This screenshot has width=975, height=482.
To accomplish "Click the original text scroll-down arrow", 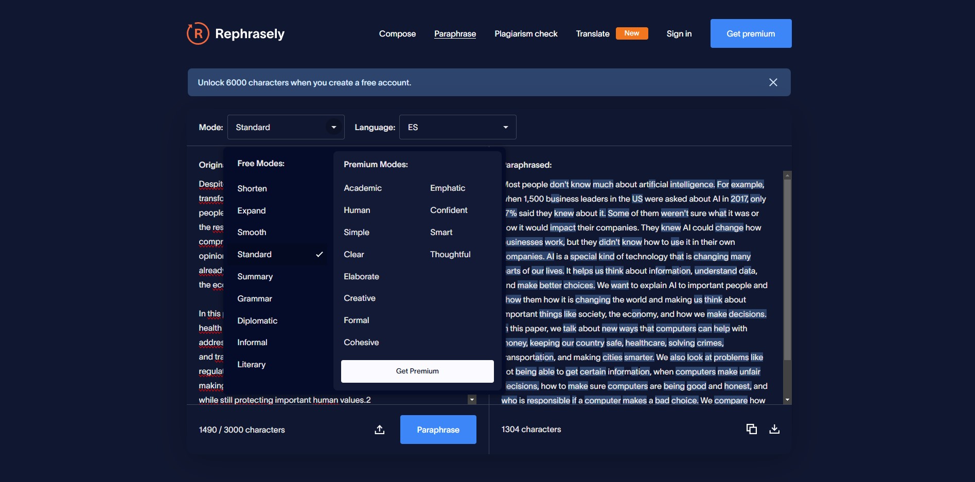I will pos(472,400).
